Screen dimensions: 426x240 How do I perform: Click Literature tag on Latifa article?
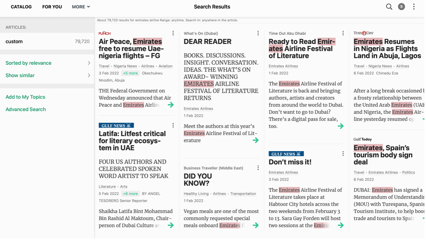[x=107, y=187]
